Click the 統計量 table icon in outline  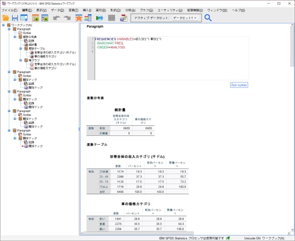(x=26, y=45)
